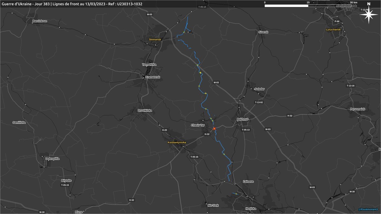Click the T-05-15 road badge
Viewport: 381px width, 214px height.
tap(65, 185)
